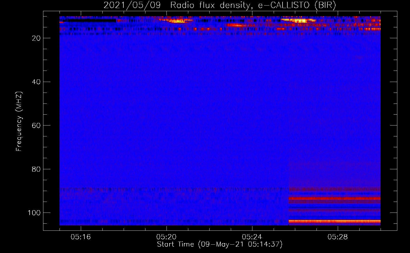The height and width of the screenshot is (253, 410).
Task: Click the 'Frequency (MHZ)' axis label
Action: pyautogui.click(x=19, y=121)
